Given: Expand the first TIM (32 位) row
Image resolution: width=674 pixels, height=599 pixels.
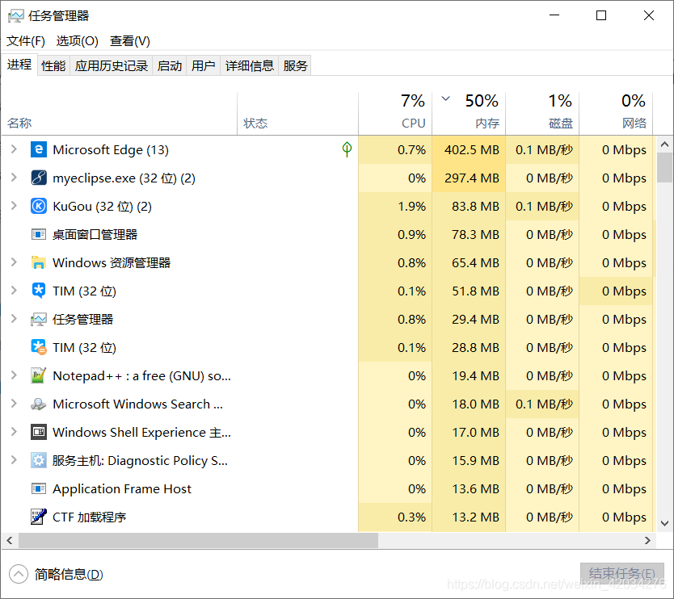Looking at the screenshot, I should (14, 291).
